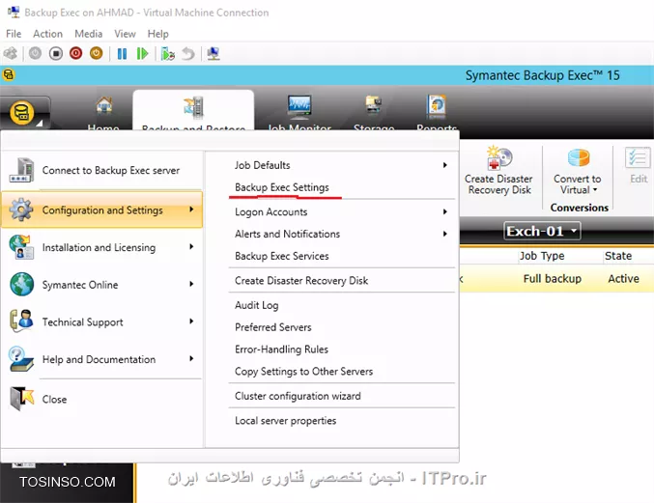Image resolution: width=654 pixels, height=503 pixels.
Task: Select the Full backup job row
Action: [556, 278]
